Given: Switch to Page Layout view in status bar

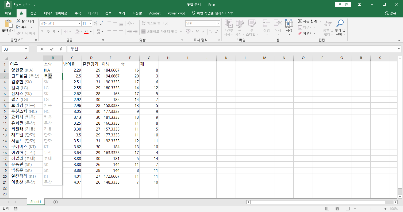Looking at the screenshot, I should click(x=337, y=209).
